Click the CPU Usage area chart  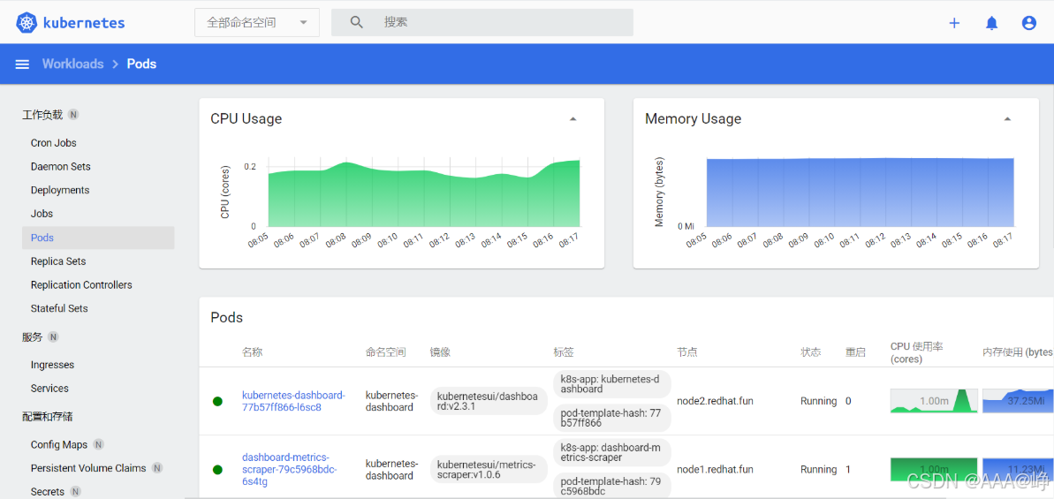coord(423,192)
